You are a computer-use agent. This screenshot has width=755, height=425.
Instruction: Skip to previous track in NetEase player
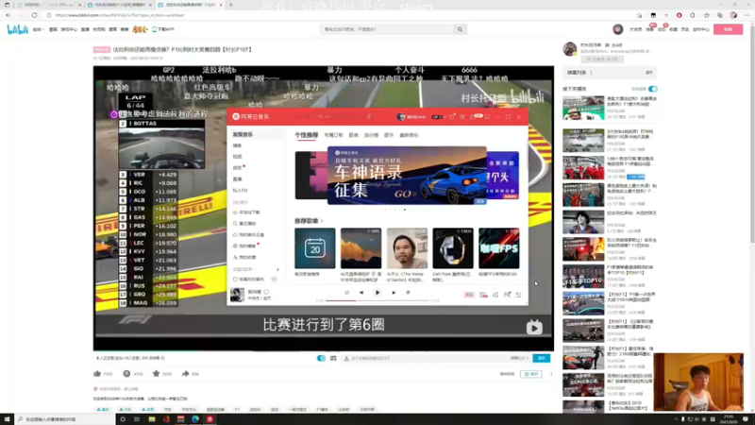(361, 293)
